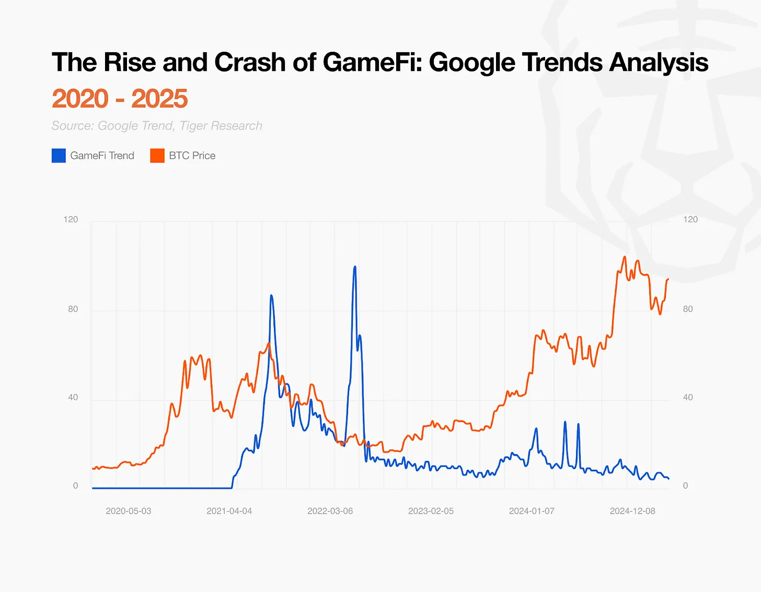The width and height of the screenshot is (761, 592).
Task: Select the GameFi Trend legend label
Action: click(x=102, y=156)
